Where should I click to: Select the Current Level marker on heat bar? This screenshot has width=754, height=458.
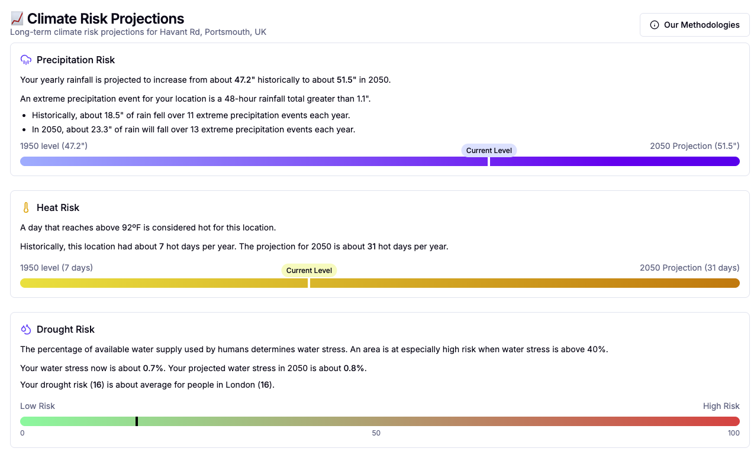click(309, 270)
